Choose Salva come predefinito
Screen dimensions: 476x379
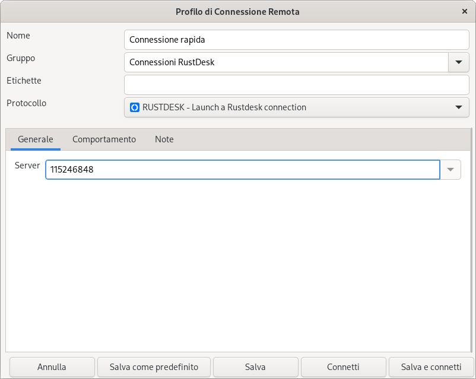click(154, 367)
